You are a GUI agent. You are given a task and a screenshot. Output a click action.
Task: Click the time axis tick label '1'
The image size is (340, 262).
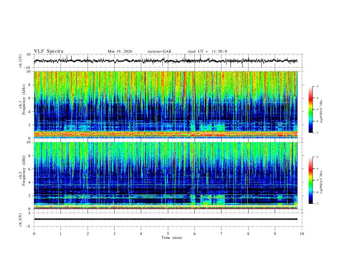[61, 234]
